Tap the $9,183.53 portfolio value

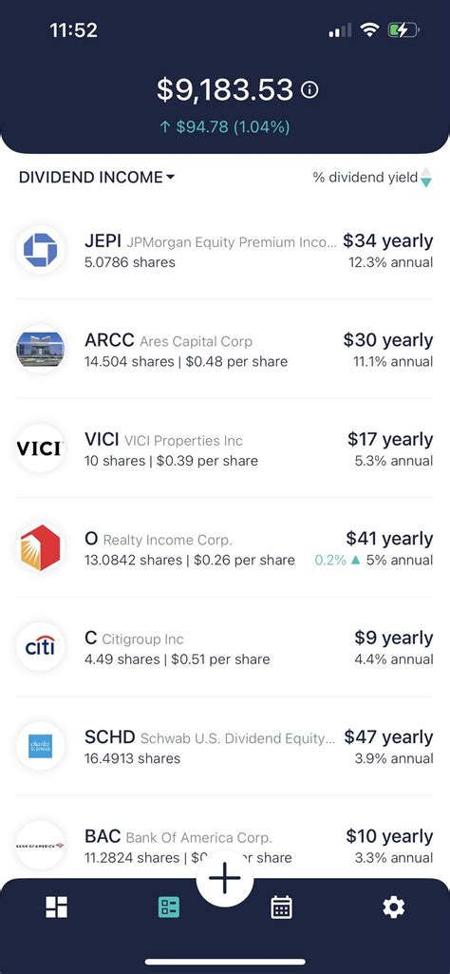pyautogui.click(x=225, y=90)
